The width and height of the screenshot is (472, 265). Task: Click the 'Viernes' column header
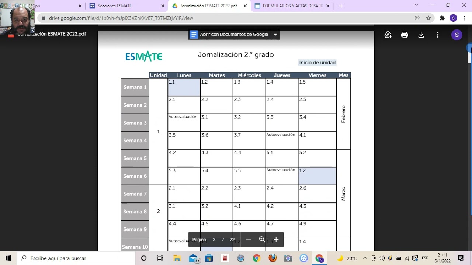[x=317, y=75]
